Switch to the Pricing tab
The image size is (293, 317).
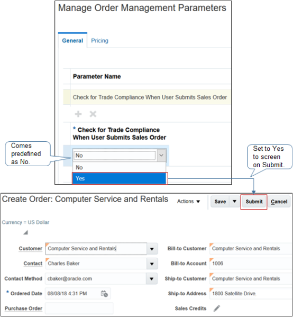coord(99,41)
